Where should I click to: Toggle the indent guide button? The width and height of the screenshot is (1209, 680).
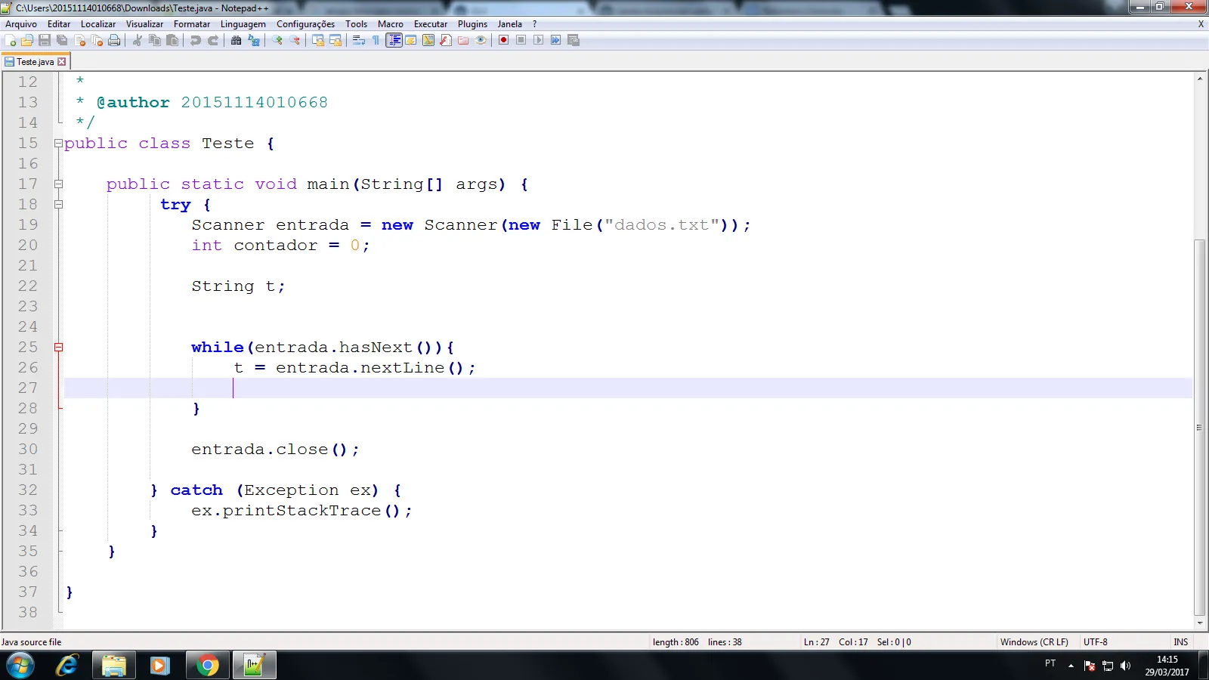(x=394, y=40)
